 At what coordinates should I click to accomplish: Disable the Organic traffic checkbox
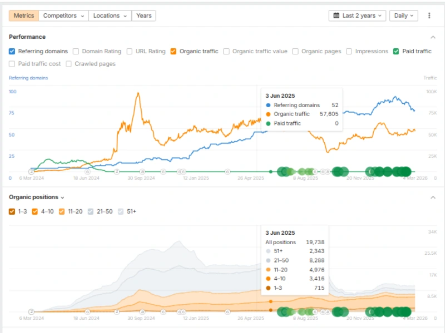(174, 51)
